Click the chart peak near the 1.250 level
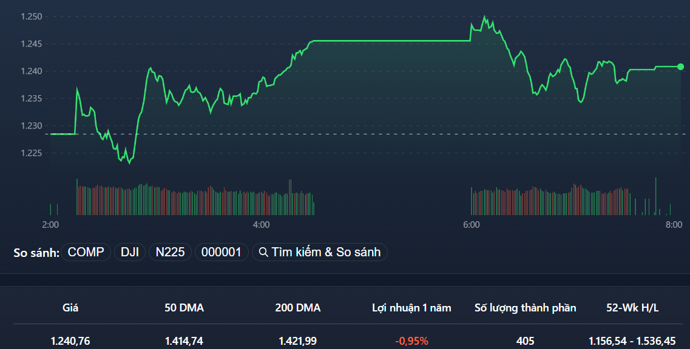The image size is (690, 349). coord(485,16)
